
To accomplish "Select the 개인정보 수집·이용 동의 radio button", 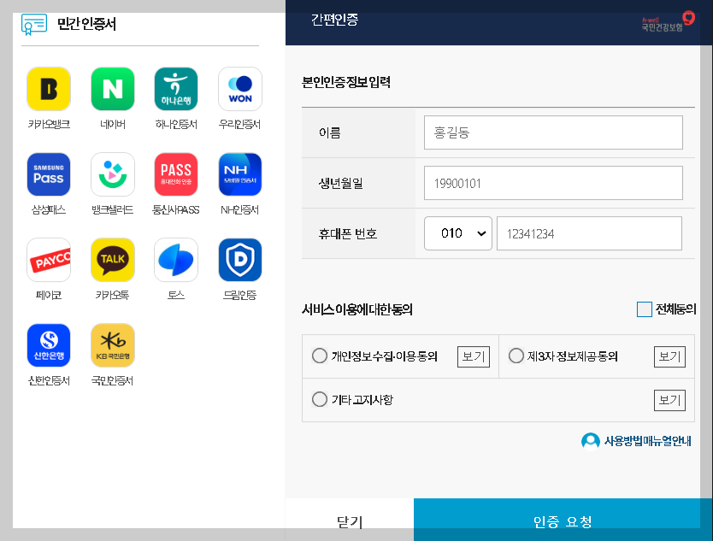I will (x=320, y=356).
